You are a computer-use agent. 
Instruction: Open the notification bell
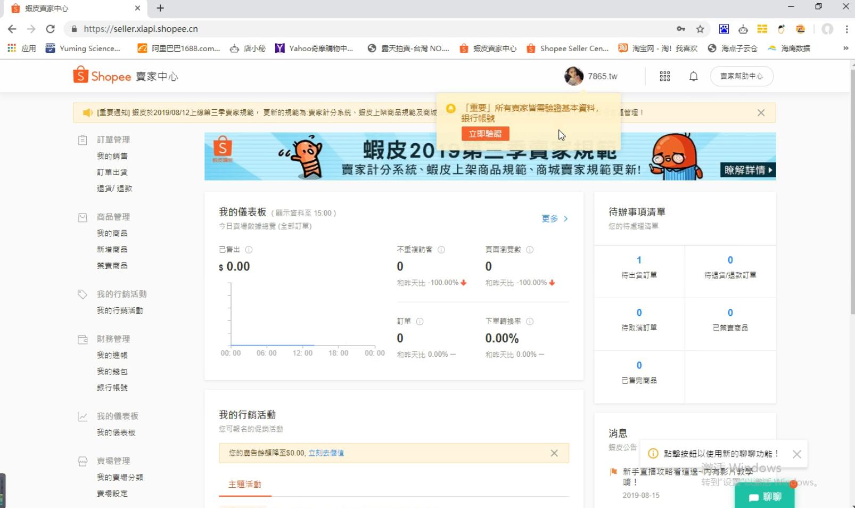click(693, 76)
